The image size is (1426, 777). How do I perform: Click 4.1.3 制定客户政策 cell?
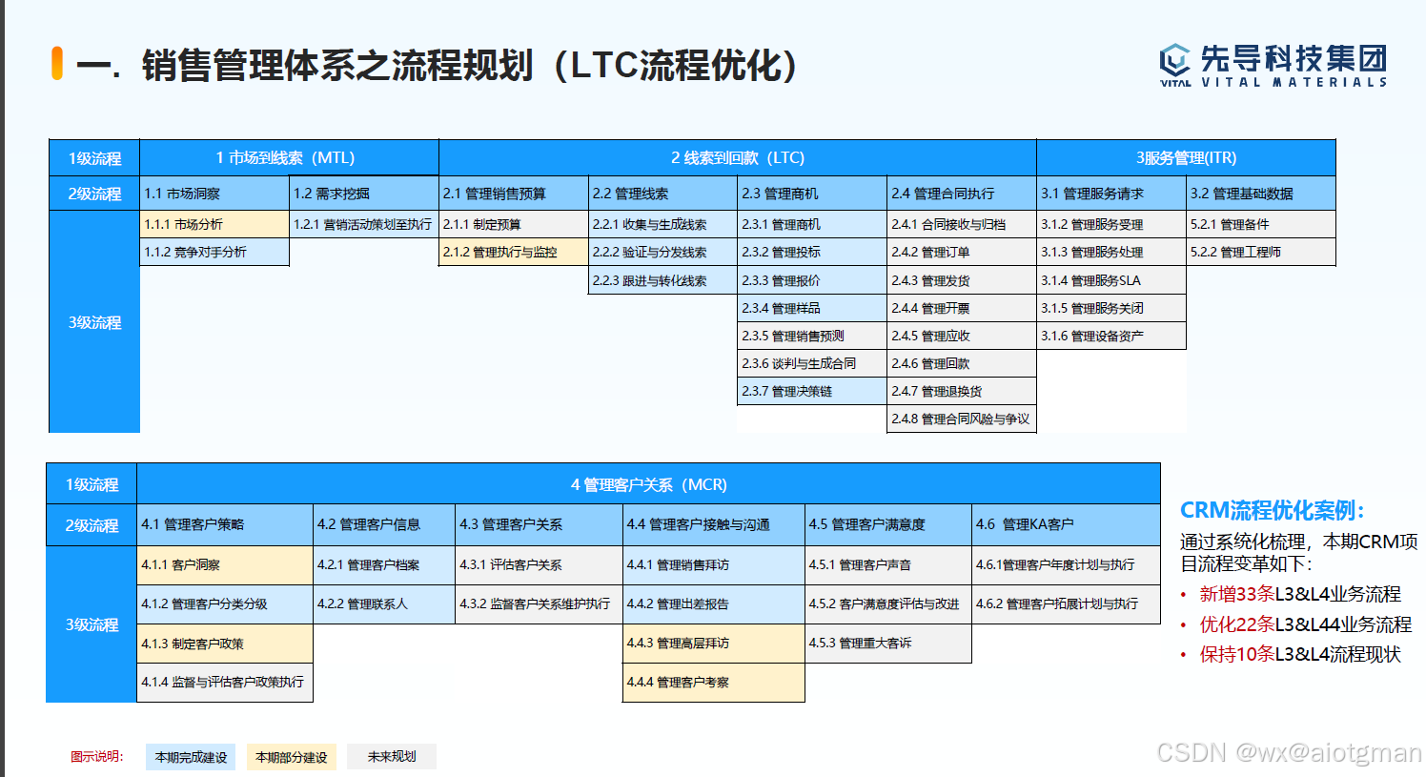coord(225,644)
